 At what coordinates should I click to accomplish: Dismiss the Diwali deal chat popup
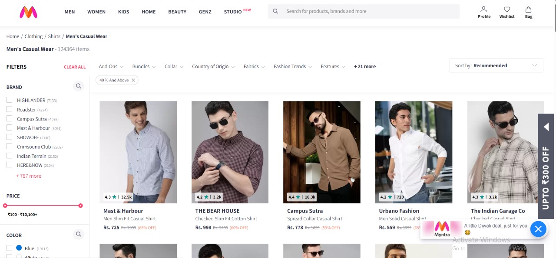click(x=538, y=229)
